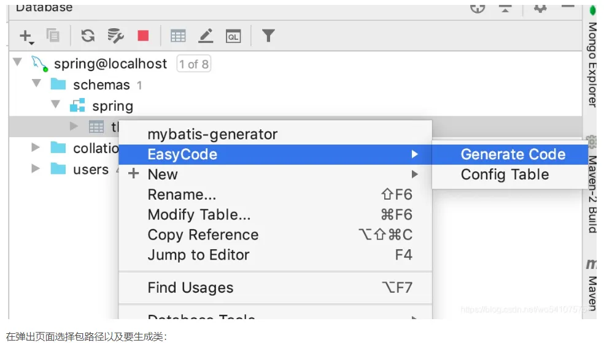604x343 pixels.
Task: Expand the collations folder node
Action: [36, 148]
